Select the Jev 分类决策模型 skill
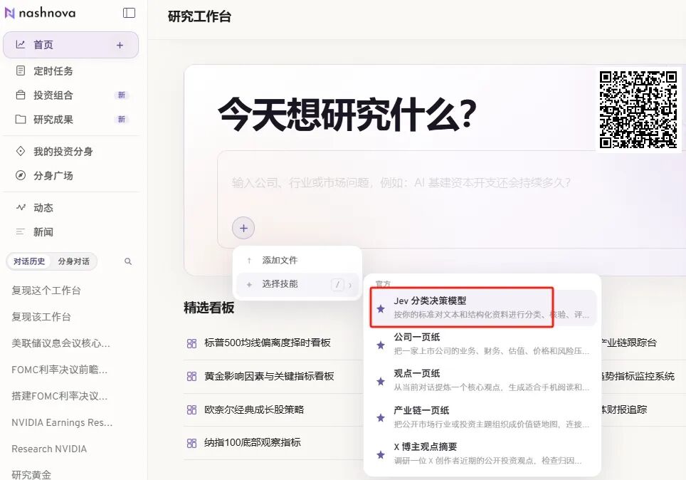The image size is (686, 480). point(483,308)
